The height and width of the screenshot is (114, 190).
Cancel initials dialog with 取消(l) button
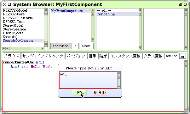[x=100, y=93]
